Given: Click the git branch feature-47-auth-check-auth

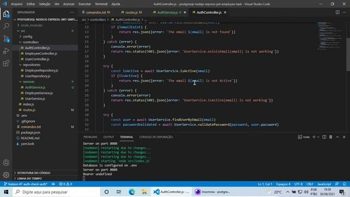Looking at the screenshot, I should tap(26, 184).
